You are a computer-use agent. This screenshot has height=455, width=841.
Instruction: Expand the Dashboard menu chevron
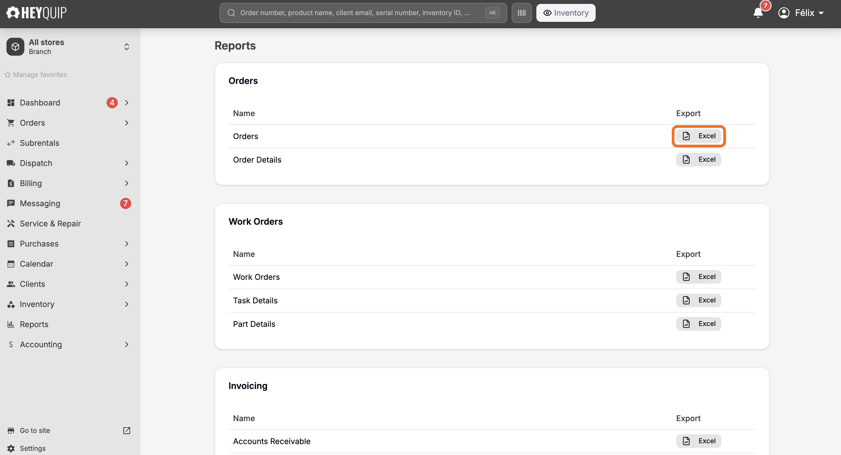click(x=127, y=103)
